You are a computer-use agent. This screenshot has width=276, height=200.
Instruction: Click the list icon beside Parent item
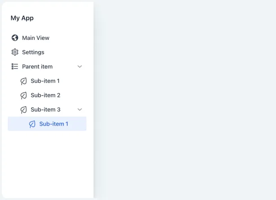[15, 67]
